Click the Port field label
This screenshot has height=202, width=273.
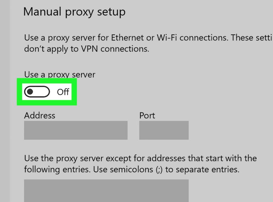[x=147, y=116]
